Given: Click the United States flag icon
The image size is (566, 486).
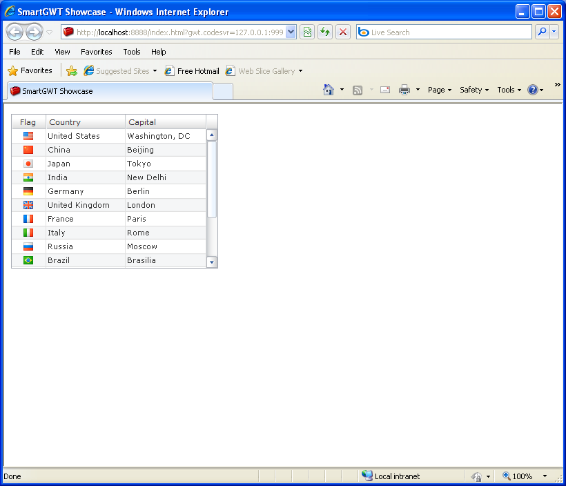Looking at the screenshot, I should click(x=28, y=136).
